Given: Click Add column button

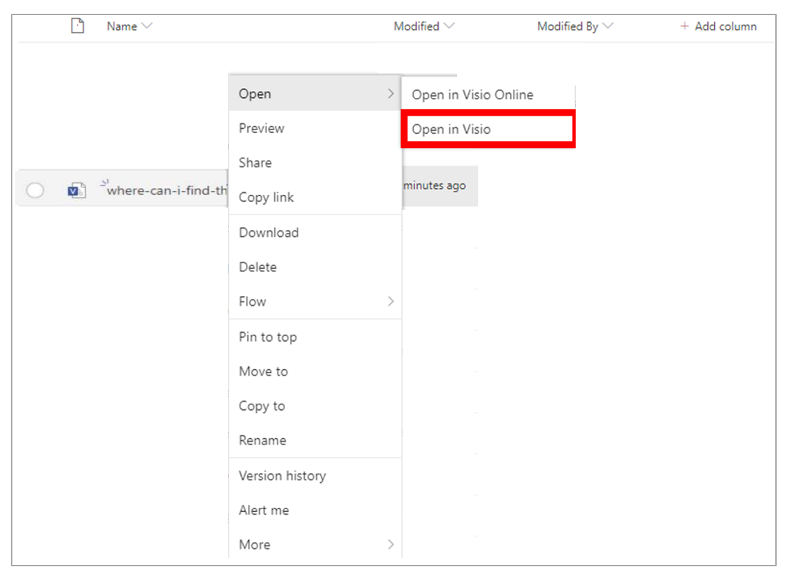Looking at the screenshot, I should [718, 26].
